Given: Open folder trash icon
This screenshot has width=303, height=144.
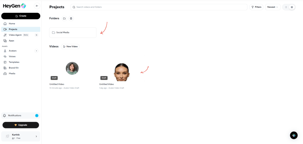Looking at the screenshot, I should pos(71,19).
